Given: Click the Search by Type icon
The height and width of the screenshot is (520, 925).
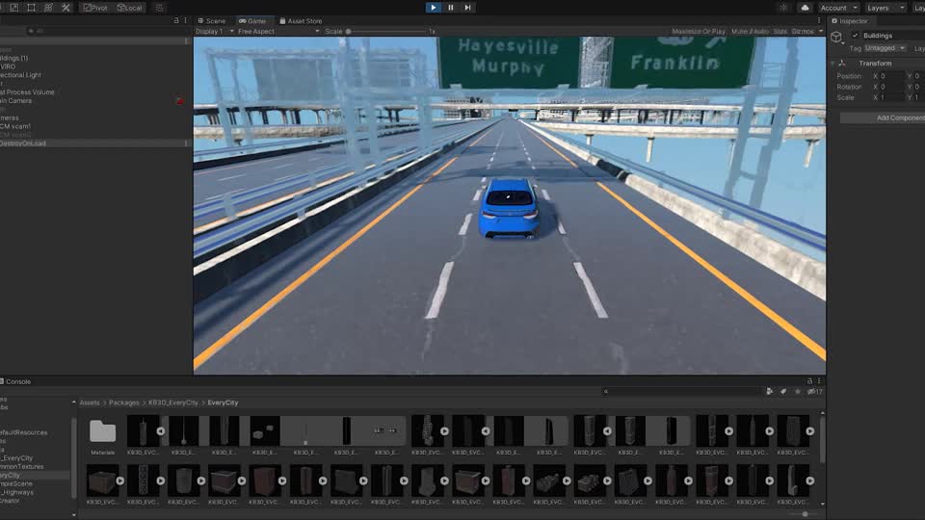Looking at the screenshot, I should 769,392.
